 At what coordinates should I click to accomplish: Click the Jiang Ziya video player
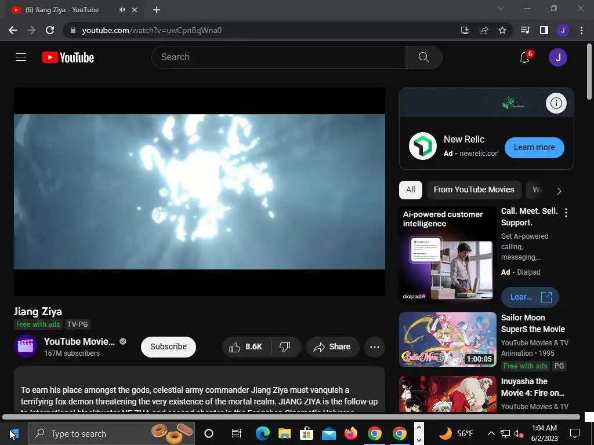(200, 192)
